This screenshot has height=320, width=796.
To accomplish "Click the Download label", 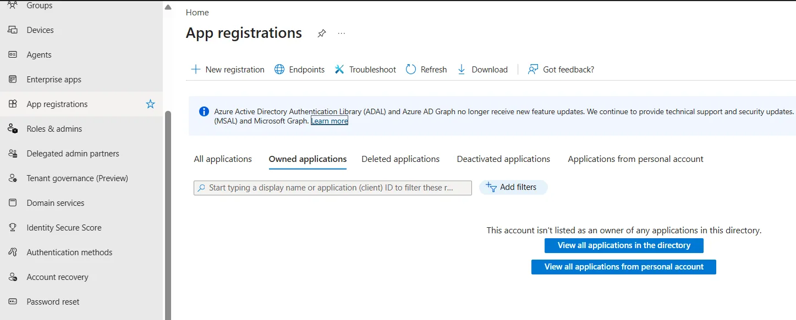I will coord(490,69).
